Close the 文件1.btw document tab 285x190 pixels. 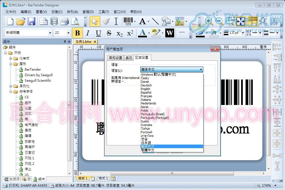[95, 42]
